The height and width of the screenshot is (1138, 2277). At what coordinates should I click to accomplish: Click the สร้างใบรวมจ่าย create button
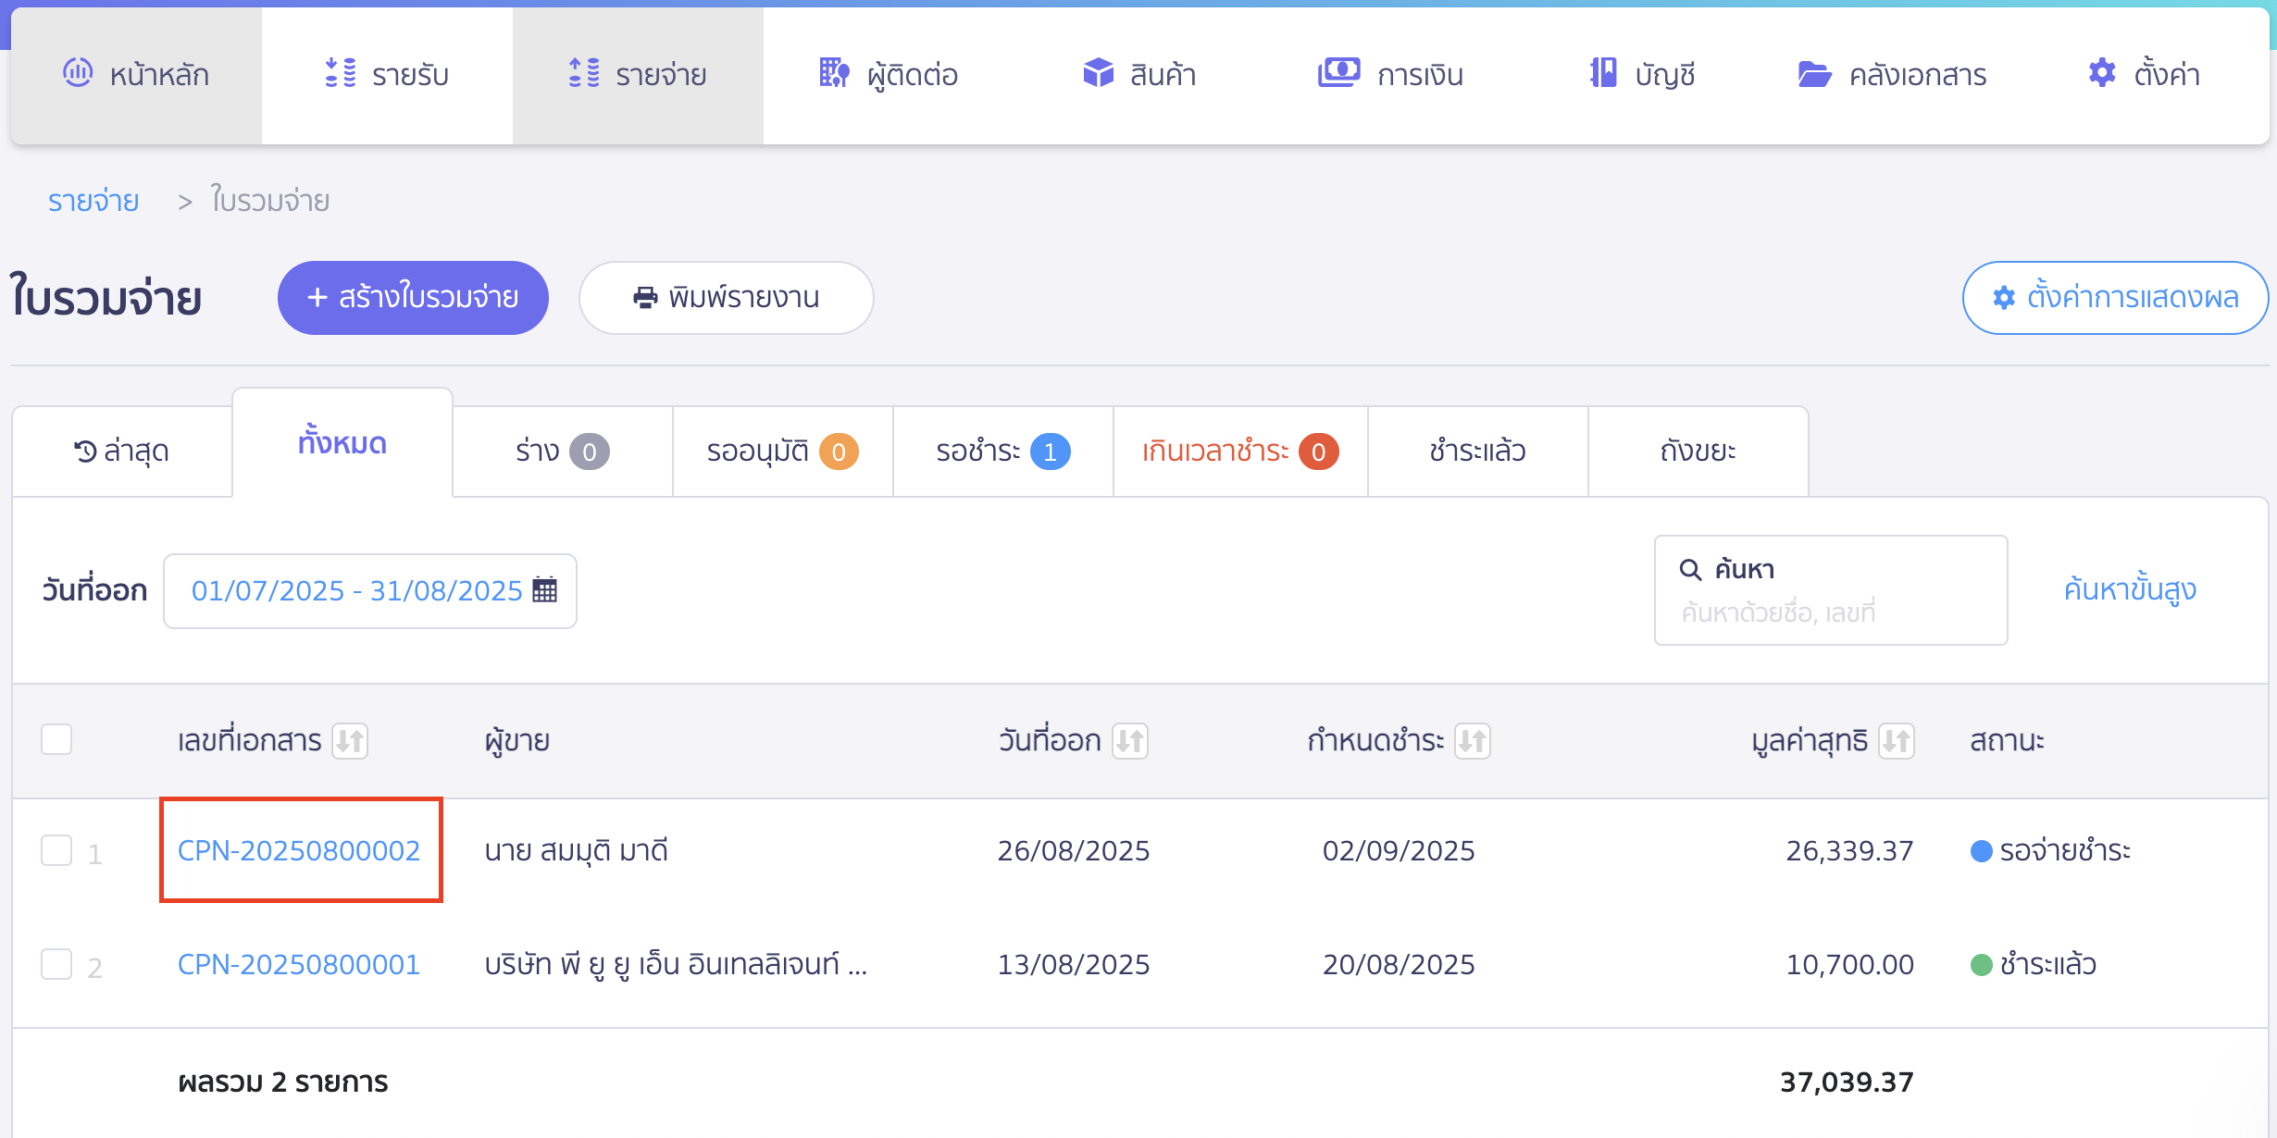coord(413,298)
